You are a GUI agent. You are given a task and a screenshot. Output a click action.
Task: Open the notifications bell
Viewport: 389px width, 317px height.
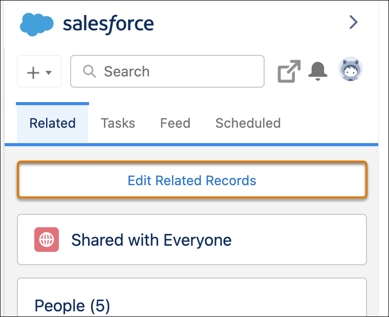click(318, 71)
